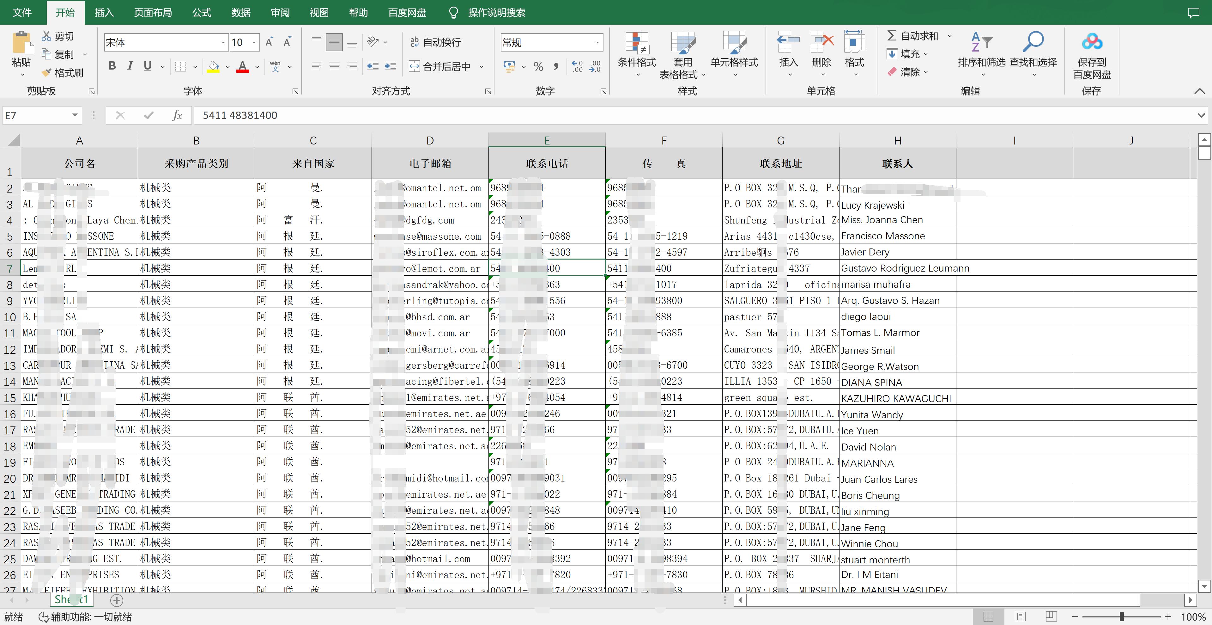Expand the Fill (填充) dropdown

coord(925,54)
